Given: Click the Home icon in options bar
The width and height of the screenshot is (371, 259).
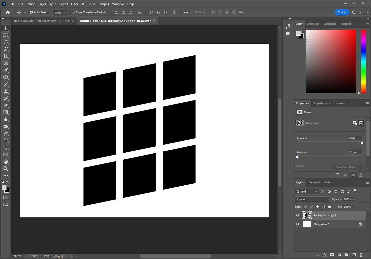Looking at the screenshot, I should [x=8, y=12].
